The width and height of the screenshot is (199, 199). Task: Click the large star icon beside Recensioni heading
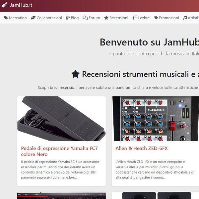pyautogui.click(x=75, y=74)
